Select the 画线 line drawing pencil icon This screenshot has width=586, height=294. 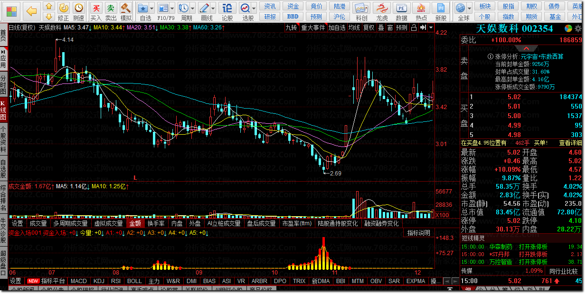[205, 8]
